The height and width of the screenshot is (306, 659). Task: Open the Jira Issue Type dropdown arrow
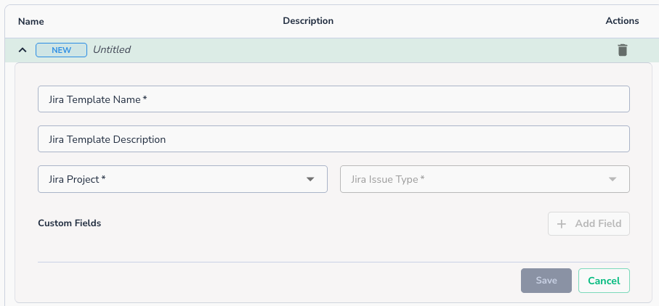pos(612,179)
